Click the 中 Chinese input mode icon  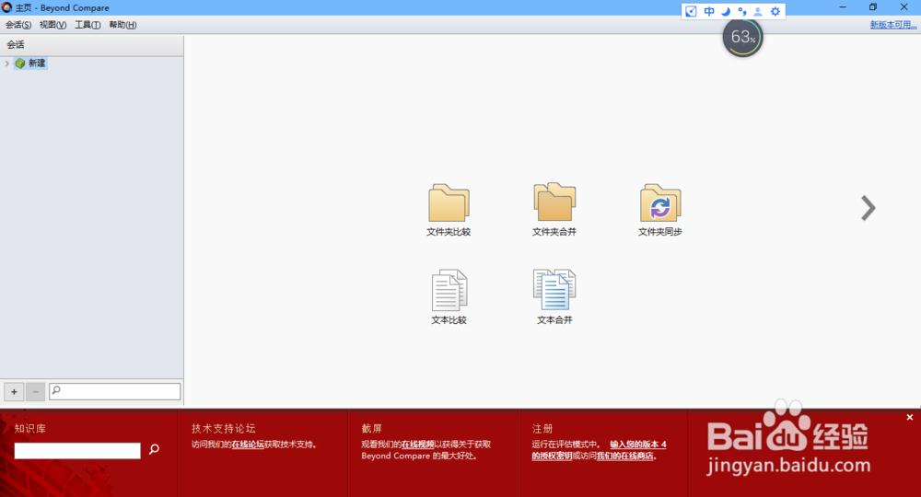point(709,11)
